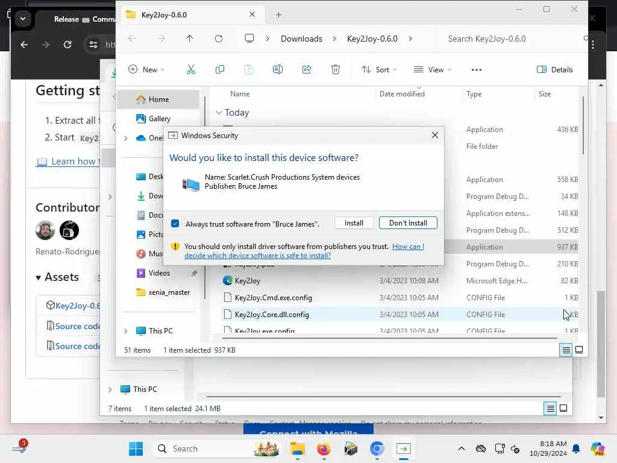Toggle Always trust software from Bruce James checkbox
The height and width of the screenshot is (463, 617).
click(x=175, y=224)
